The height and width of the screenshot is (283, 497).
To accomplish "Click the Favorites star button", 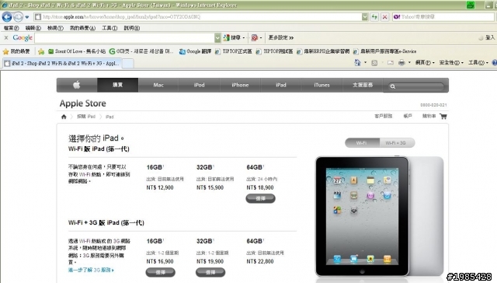I will (16, 51).
